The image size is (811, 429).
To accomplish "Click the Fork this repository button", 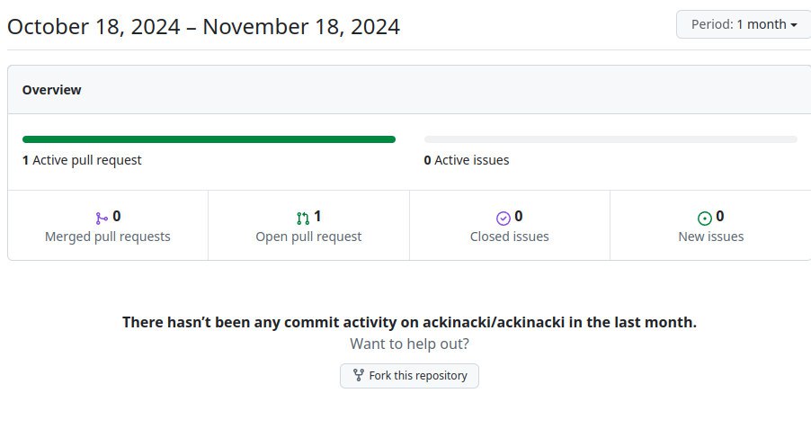I will 409,376.
